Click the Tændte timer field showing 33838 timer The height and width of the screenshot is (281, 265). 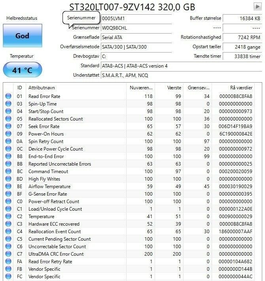242,56
